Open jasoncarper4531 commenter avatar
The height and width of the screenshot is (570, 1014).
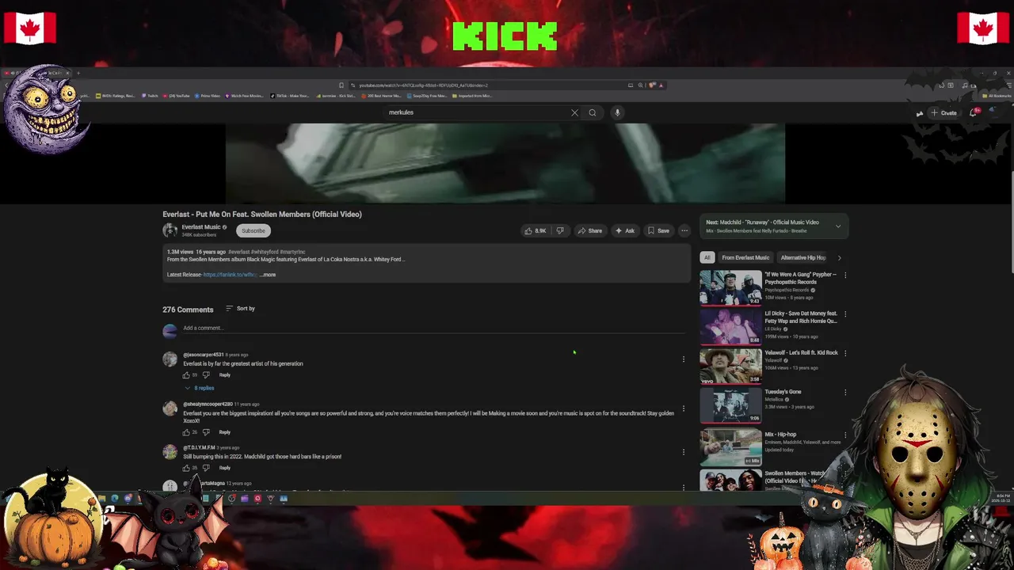(x=170, y=359)
